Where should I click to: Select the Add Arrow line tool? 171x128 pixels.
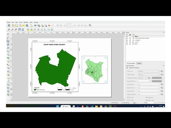[8, 81]
